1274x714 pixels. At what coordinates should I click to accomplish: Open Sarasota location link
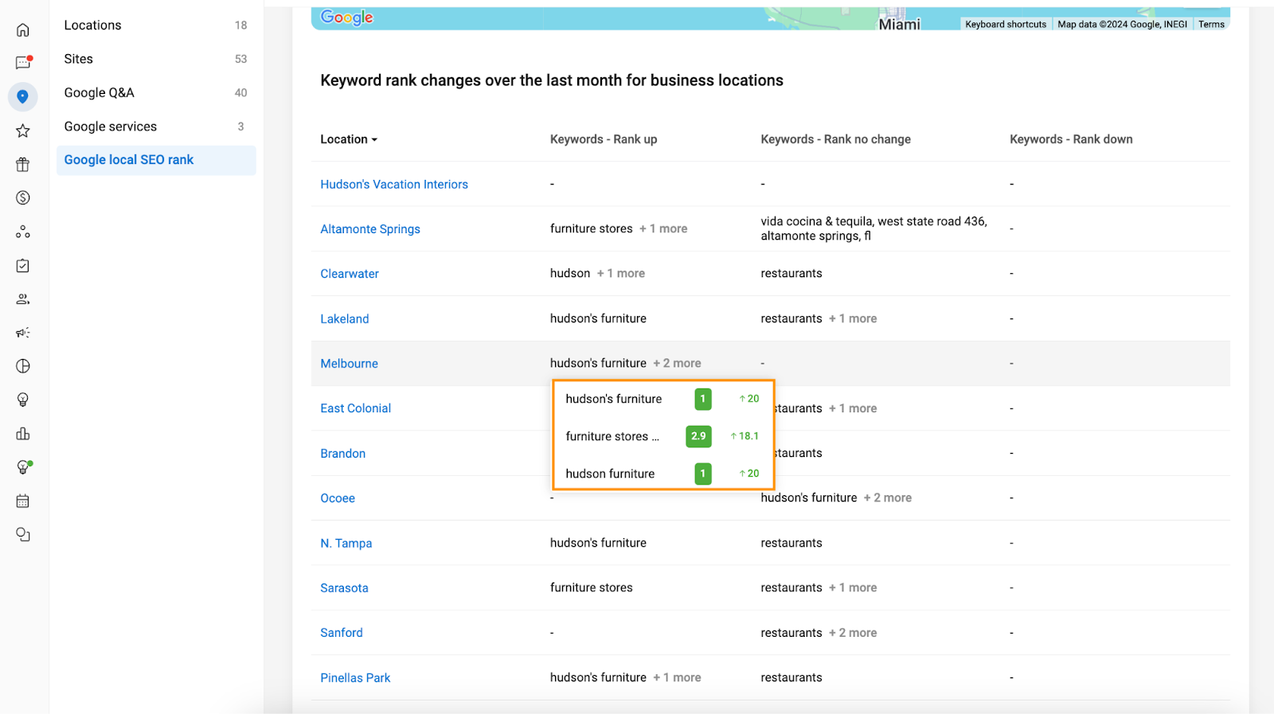coord(344,588)
